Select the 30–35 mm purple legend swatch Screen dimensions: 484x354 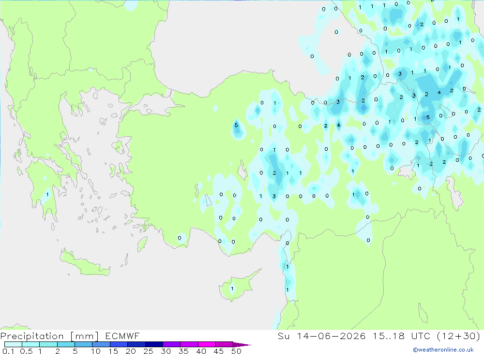[x=171, y=344]
